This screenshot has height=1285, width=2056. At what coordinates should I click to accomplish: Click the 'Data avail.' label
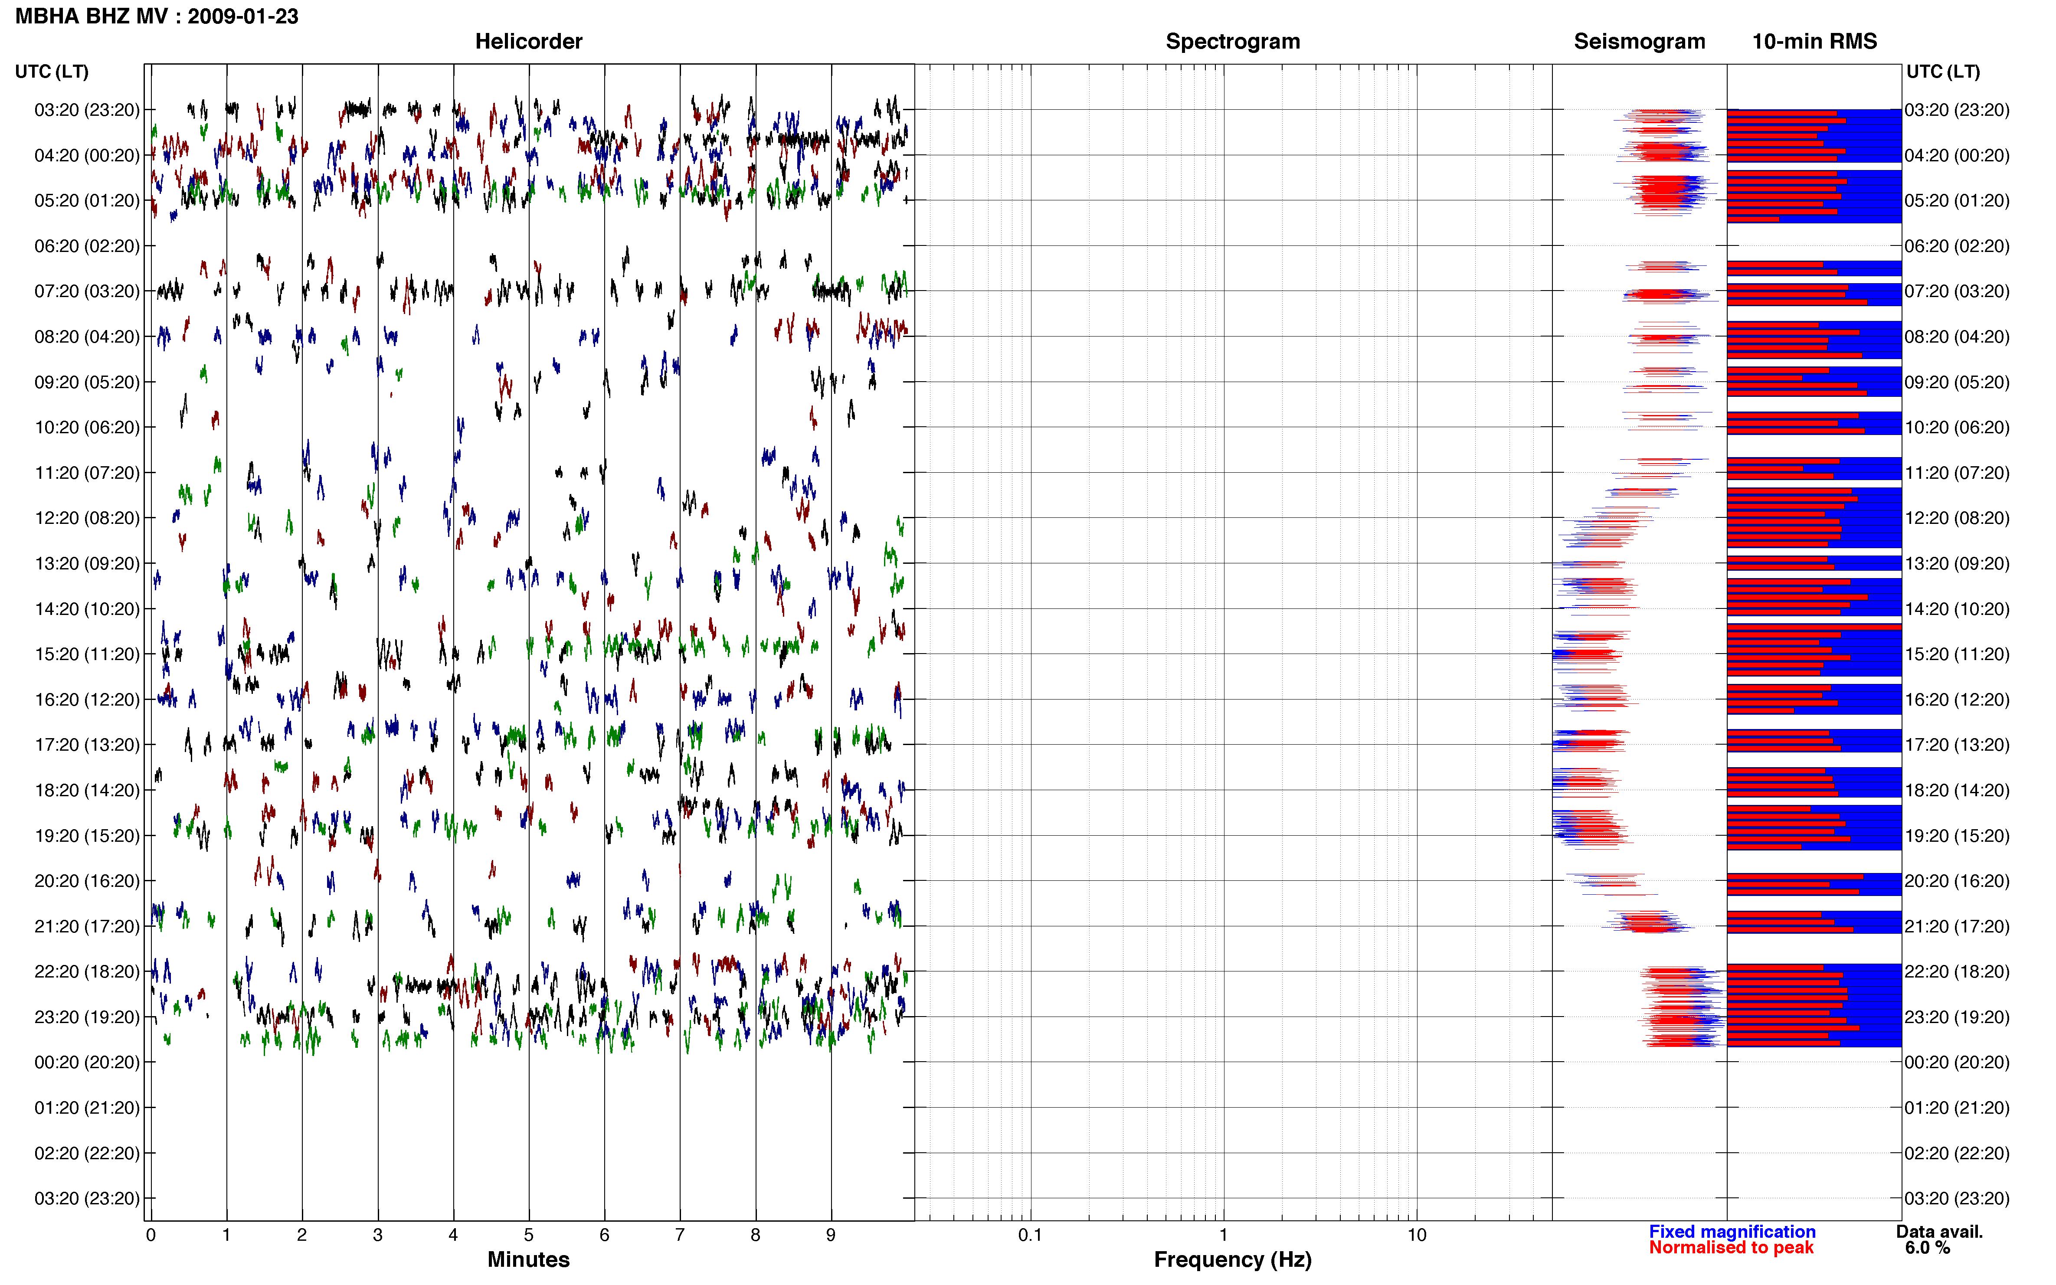pos(1940,1232)
